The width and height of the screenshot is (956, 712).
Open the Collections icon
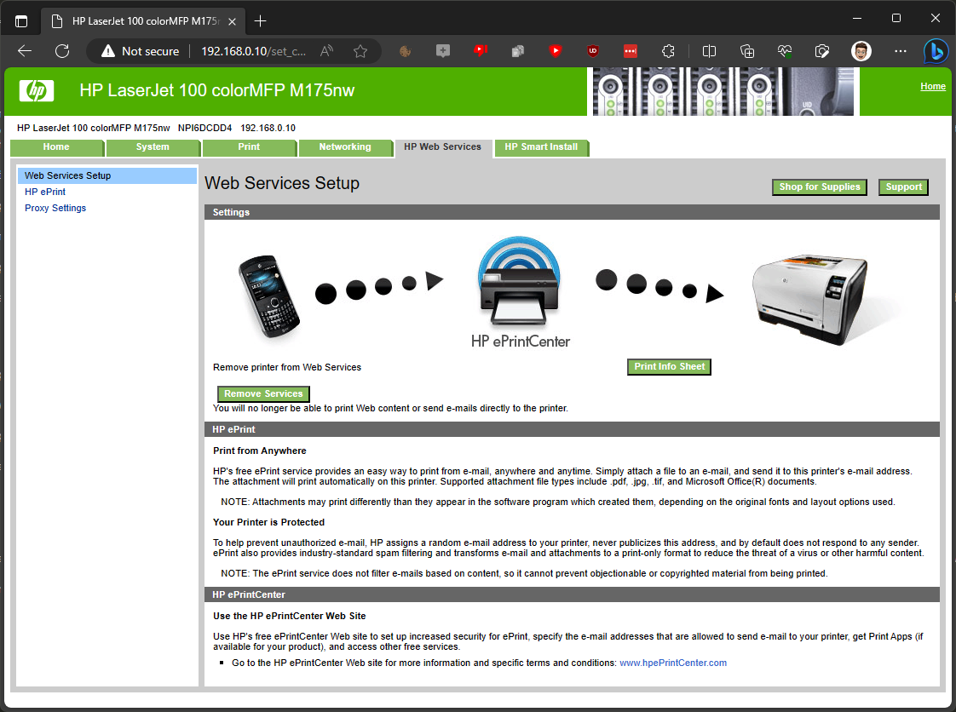pyautogui.click(x=747, y=51)
